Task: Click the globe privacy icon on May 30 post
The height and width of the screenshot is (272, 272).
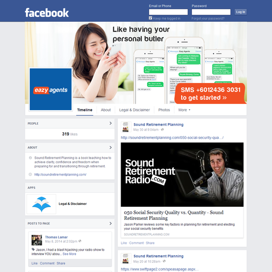Action: (162, 130)
